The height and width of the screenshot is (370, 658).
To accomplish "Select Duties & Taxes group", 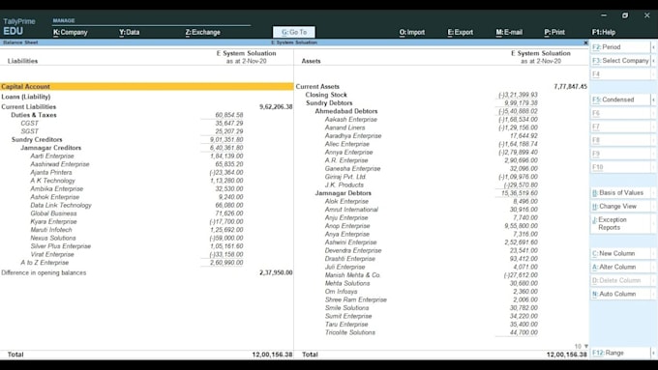I will tap(34, 115).
